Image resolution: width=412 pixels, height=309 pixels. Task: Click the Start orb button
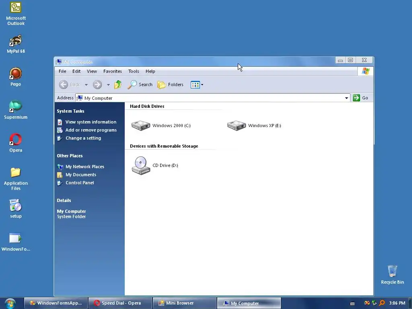(x=10, y=303)
